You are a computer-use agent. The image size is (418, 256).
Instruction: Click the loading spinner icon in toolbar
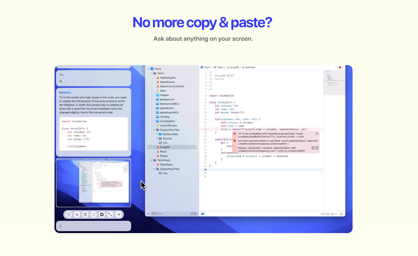point(93,215)
